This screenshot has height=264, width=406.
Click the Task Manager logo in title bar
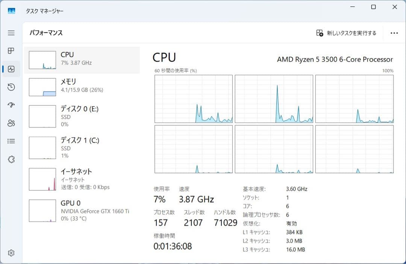click(12, 11)
